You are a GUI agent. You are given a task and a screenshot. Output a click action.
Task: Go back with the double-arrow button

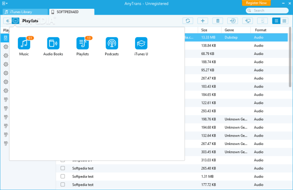8,21
